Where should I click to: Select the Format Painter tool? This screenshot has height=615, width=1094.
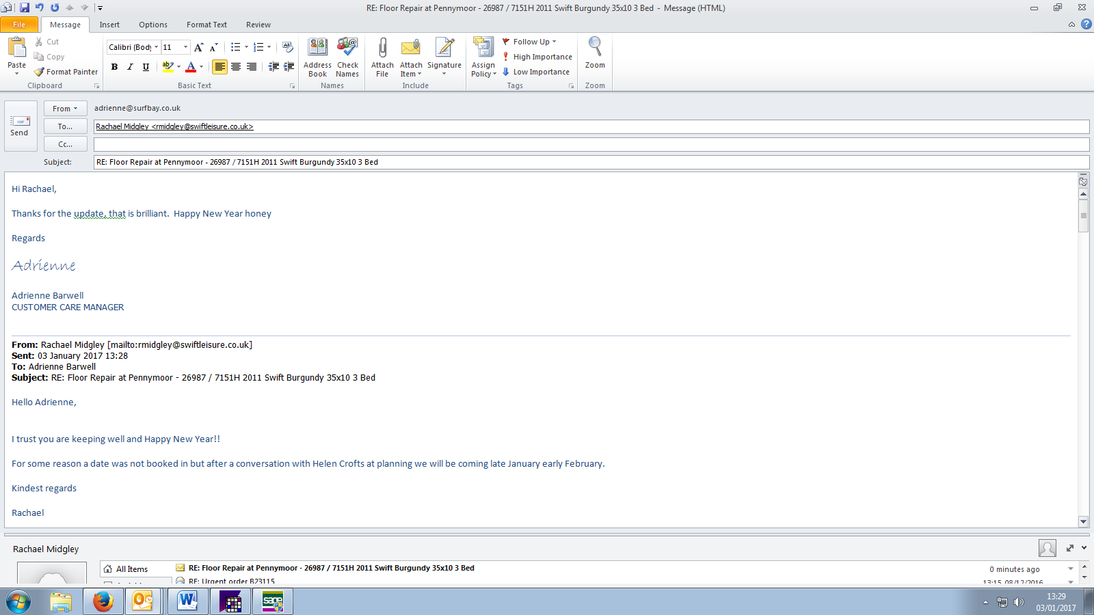point(66,72)
